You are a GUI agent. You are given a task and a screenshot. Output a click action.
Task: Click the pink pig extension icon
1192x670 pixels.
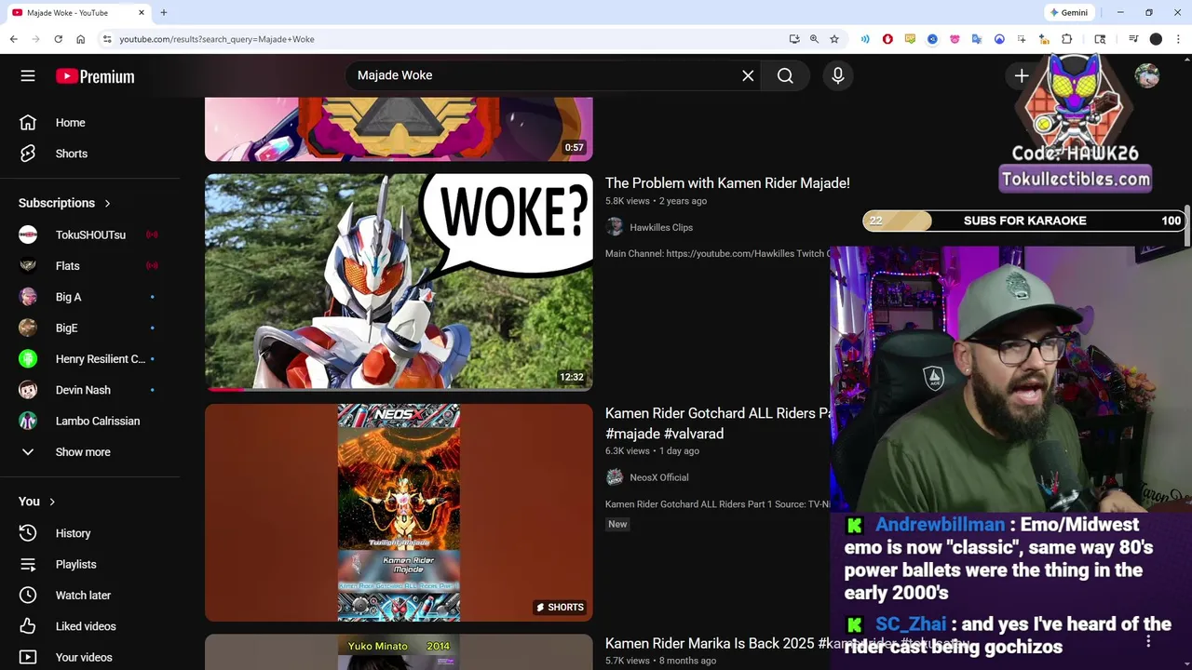tap(955, 39)
